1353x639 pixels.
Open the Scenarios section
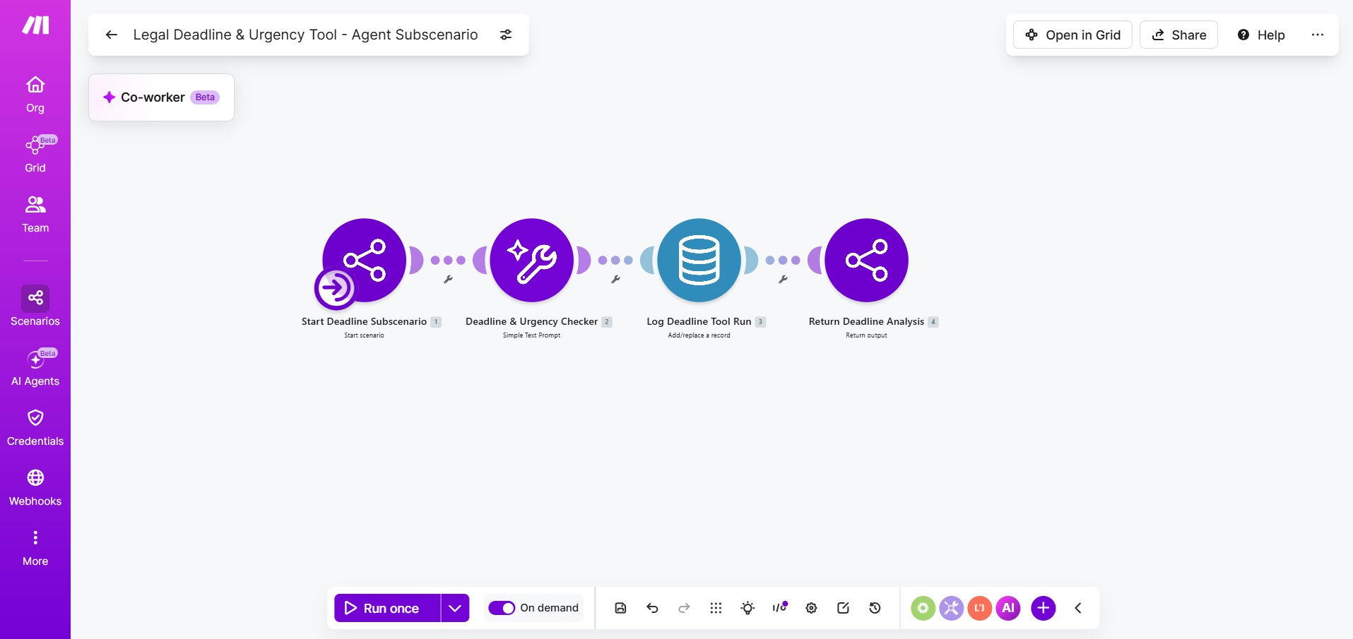[35, 306]
